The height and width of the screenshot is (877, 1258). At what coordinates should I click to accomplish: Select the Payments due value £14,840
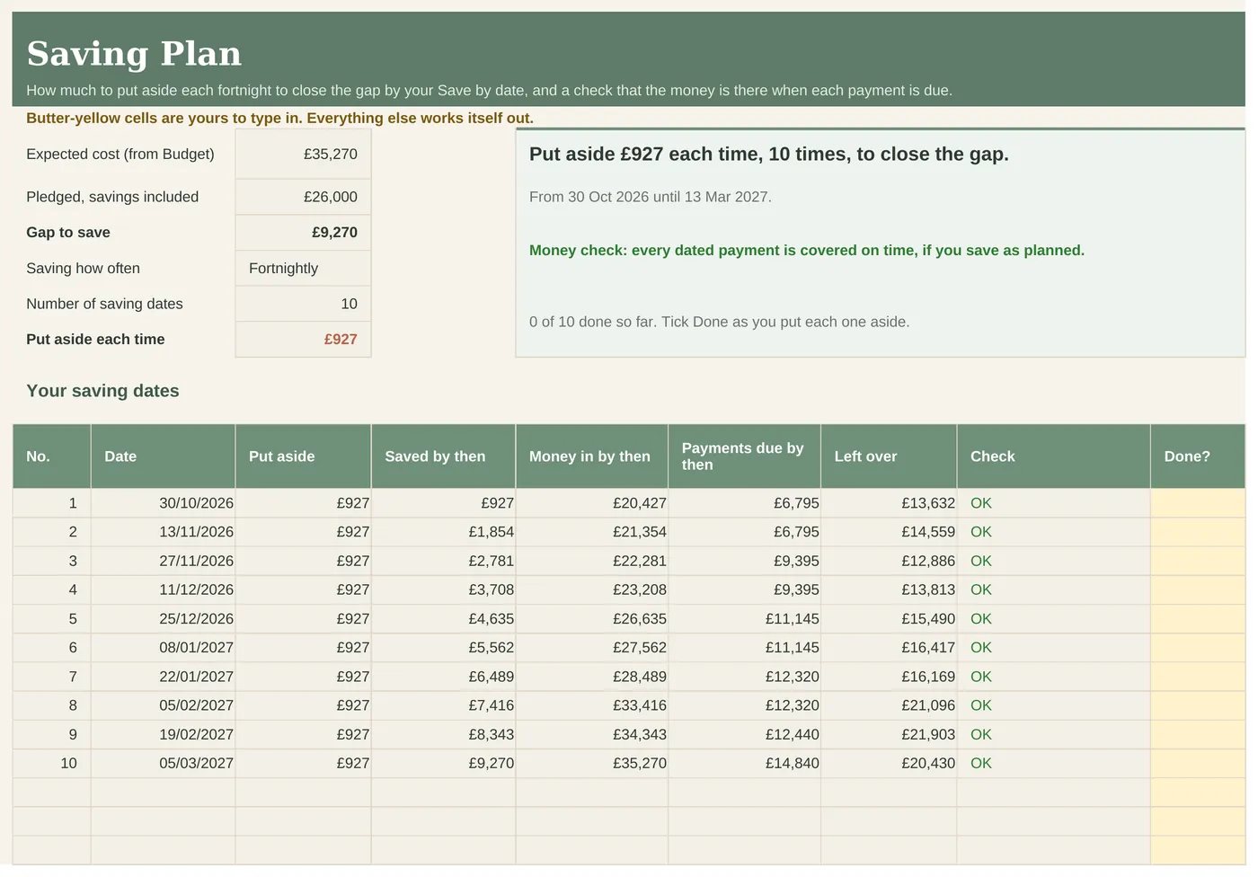tap(744, 763)
